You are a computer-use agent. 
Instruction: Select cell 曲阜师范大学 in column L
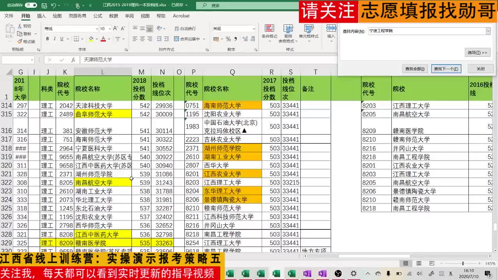point(103,114)
